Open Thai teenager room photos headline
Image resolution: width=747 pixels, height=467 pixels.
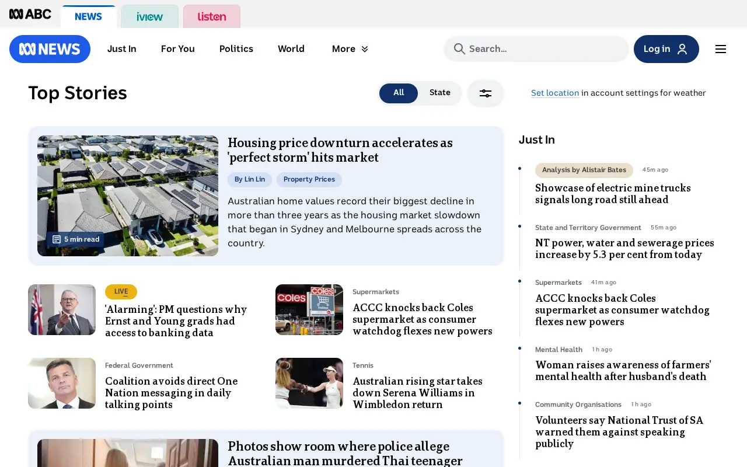pos(345,454)
